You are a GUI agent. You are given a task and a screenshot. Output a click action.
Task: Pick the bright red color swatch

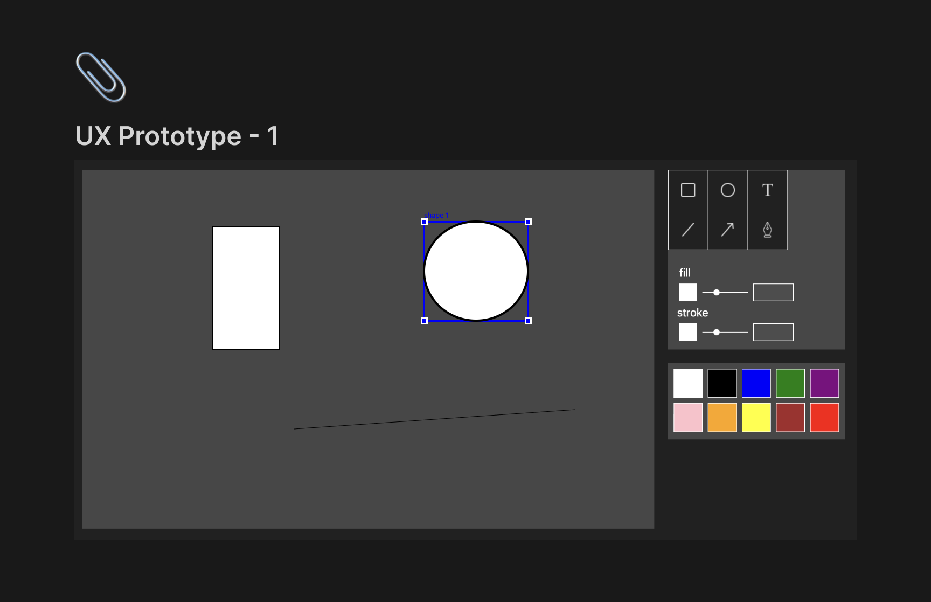tap(824, 418)
